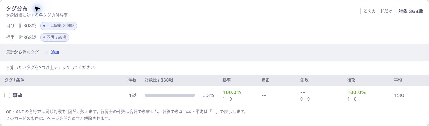Click the タグ分布 card title
Image resolution: width=429 pixels, height=126 pixels.
coord(17,9)
